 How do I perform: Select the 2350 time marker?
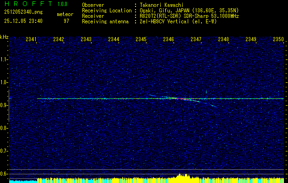(x=278, y=40)
